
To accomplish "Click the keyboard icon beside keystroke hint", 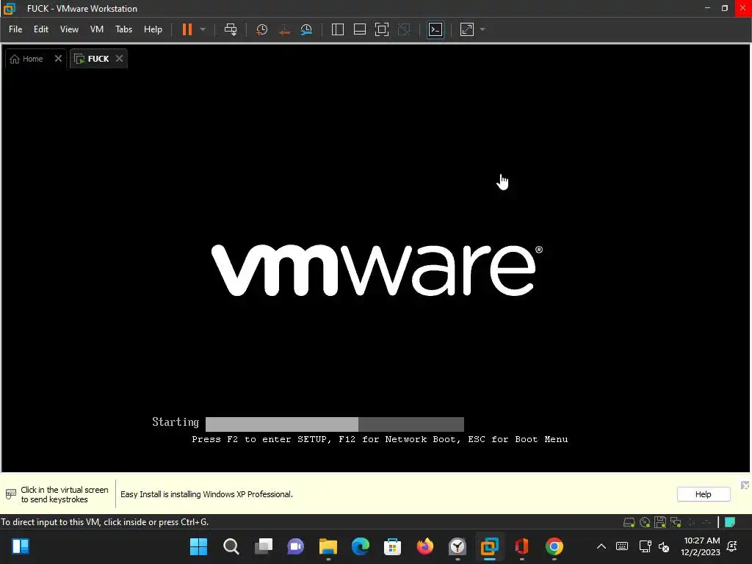I will [10, 494].
